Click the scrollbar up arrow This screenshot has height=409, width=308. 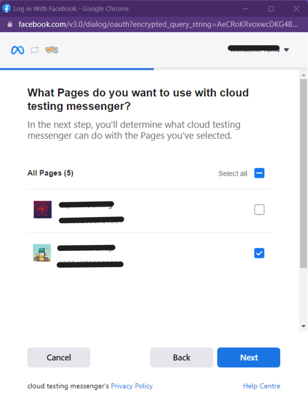pos(303,75)
